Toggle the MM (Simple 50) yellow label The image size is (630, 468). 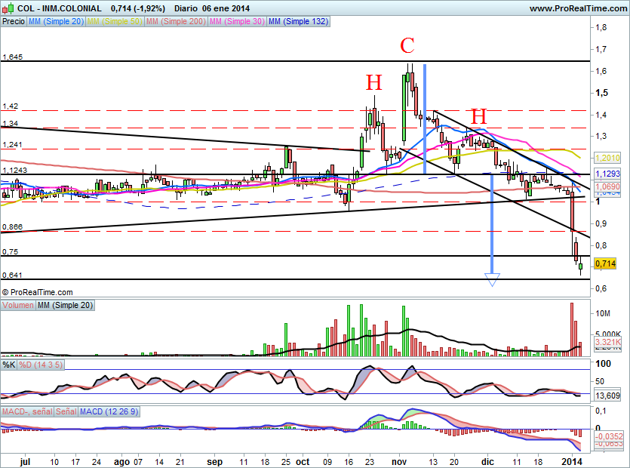(114, 22)
